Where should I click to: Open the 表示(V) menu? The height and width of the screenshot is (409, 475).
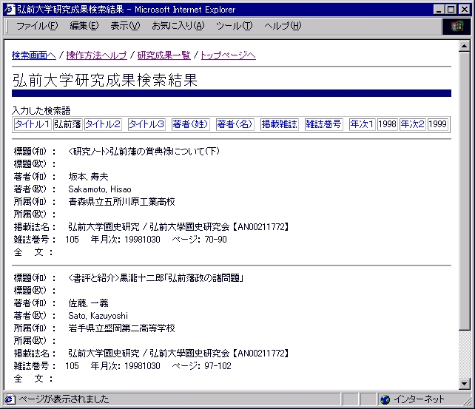[124, 26]
